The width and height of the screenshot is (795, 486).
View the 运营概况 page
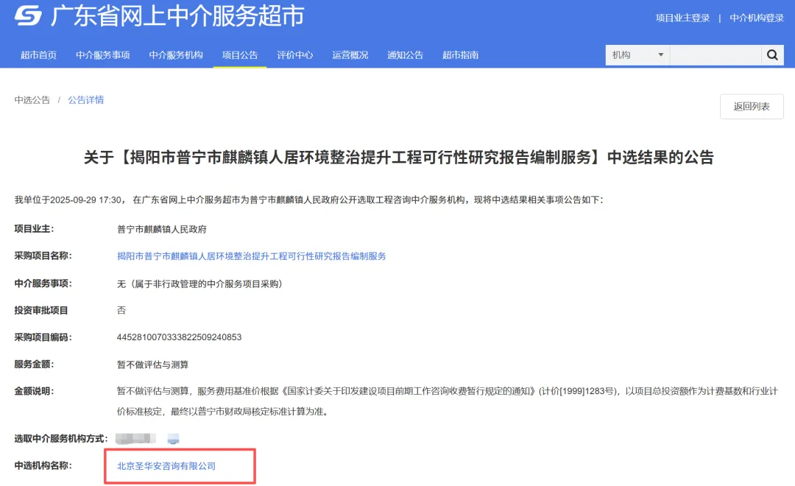[x=350, y=54]
